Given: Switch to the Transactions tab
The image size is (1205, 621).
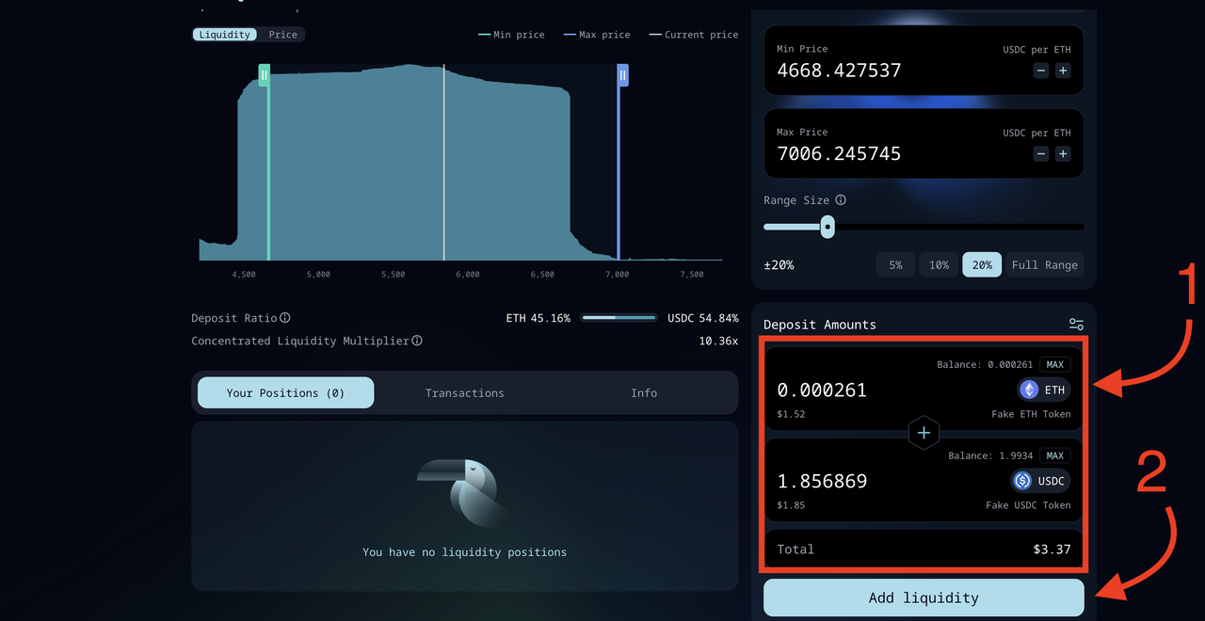Looking at the screenshot, I should [464, 392].
